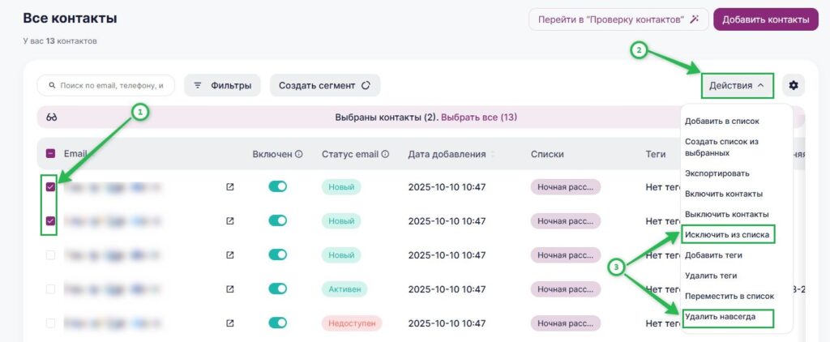Click Дата добавления column header
Screen dimensions: 830x342
[447, 155]
